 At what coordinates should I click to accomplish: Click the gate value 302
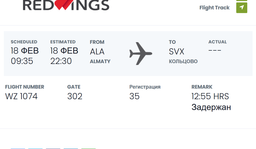pos(75,96)
